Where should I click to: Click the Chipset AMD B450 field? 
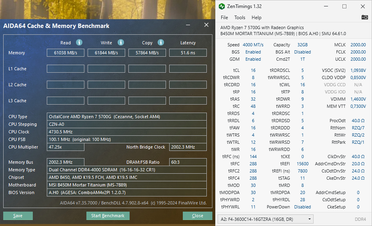(127, 177)
